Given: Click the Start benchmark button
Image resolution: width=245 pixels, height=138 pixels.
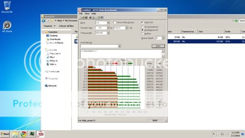Looking at the screenshot, I should click(158, 46).
